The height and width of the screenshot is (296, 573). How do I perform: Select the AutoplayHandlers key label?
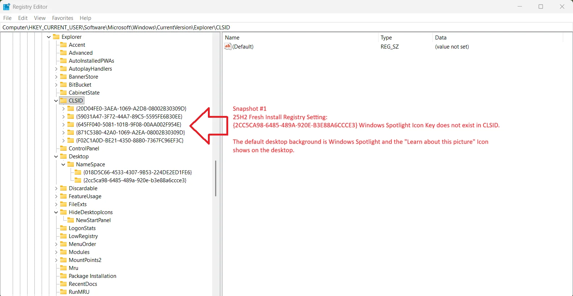coord(91,69)
